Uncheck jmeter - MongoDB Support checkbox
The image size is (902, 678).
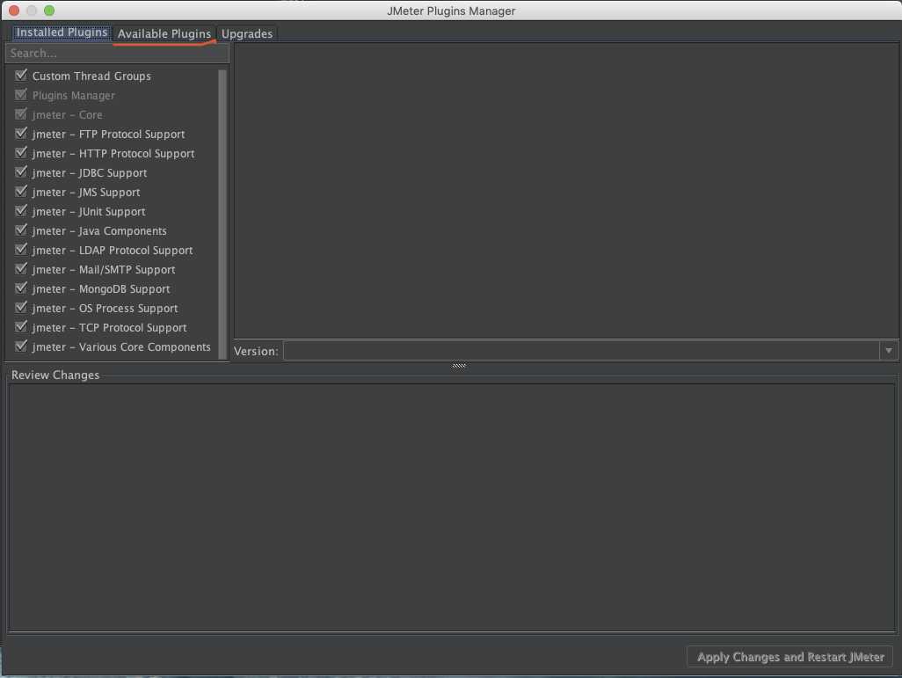click(21, 288)
